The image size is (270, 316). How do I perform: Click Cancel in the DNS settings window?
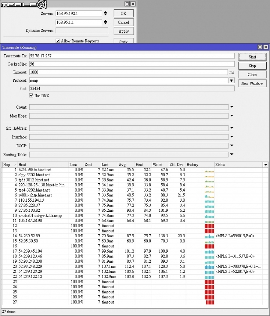[124, 22]
